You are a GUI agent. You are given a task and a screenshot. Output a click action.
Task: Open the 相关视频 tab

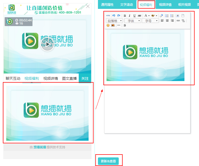click(184, 5)
